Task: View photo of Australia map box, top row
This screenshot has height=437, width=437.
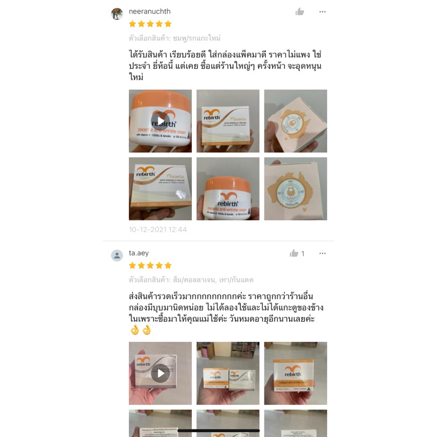Action: 296,121
